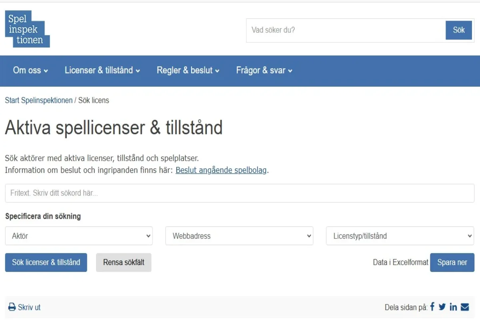Click the Spelinspektionen logo

27,29
